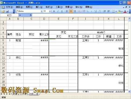Open Fill Color dropdown arrow
131x99 pixels.
click(122, 11)
